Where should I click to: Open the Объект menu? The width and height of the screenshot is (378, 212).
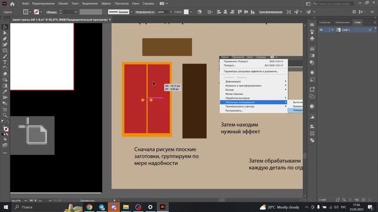[63, 4]
